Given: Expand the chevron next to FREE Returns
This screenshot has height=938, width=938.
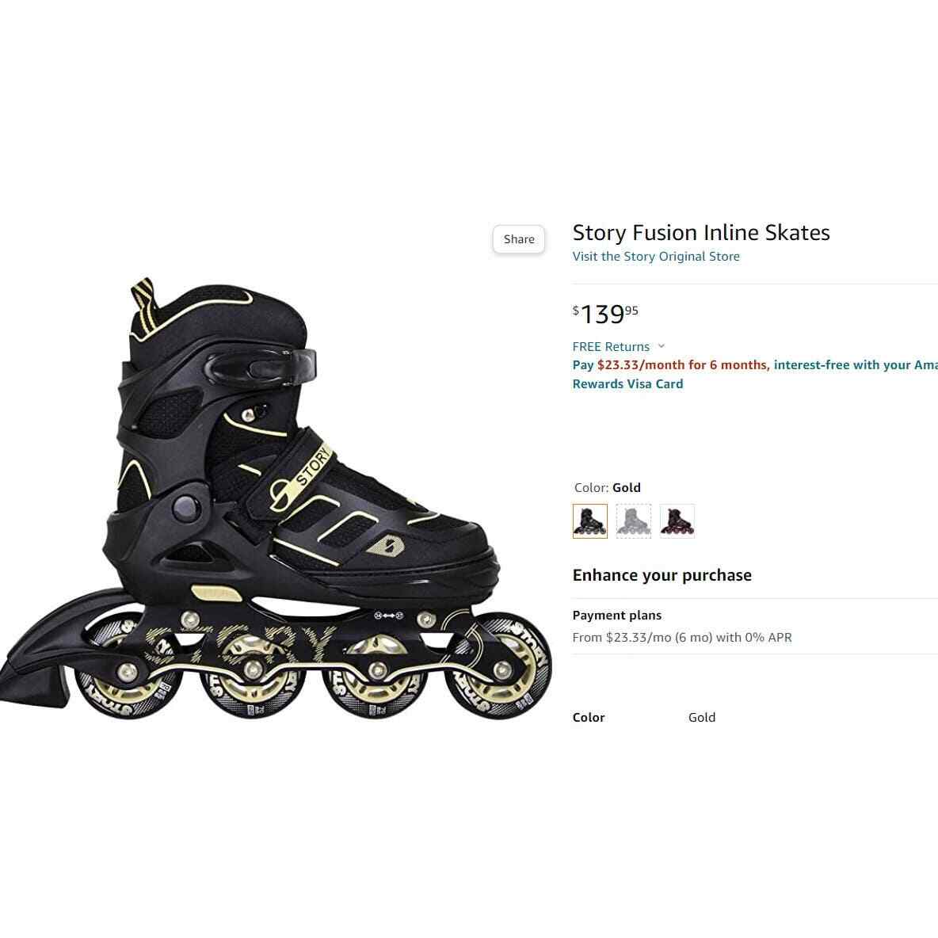Looking at the screenshot, I should 661,346.
